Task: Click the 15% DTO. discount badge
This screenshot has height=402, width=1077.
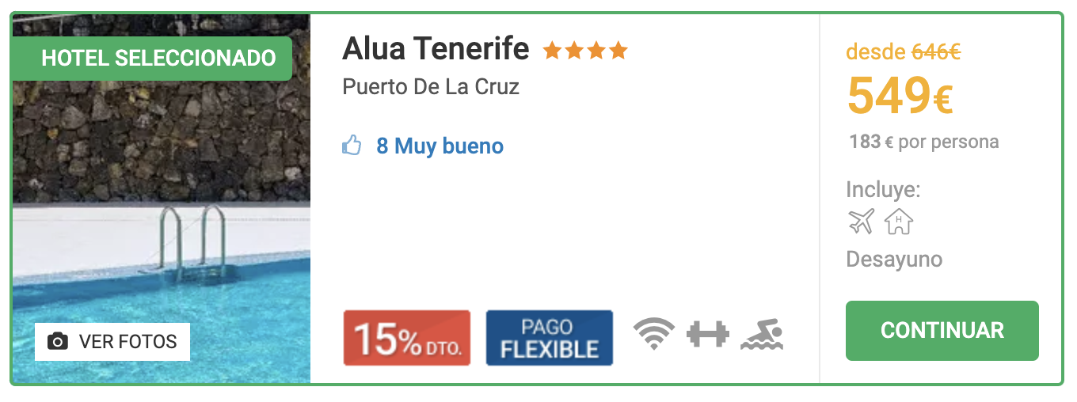Action: click(407, 338)
